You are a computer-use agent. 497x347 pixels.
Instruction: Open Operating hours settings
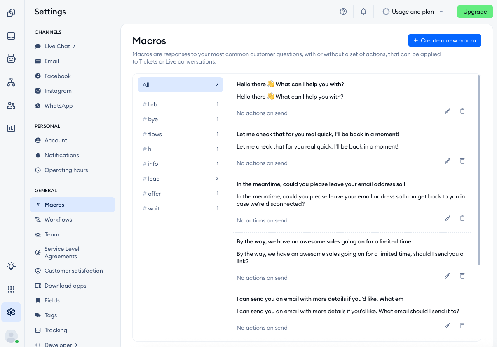click(x=66, y=170)
